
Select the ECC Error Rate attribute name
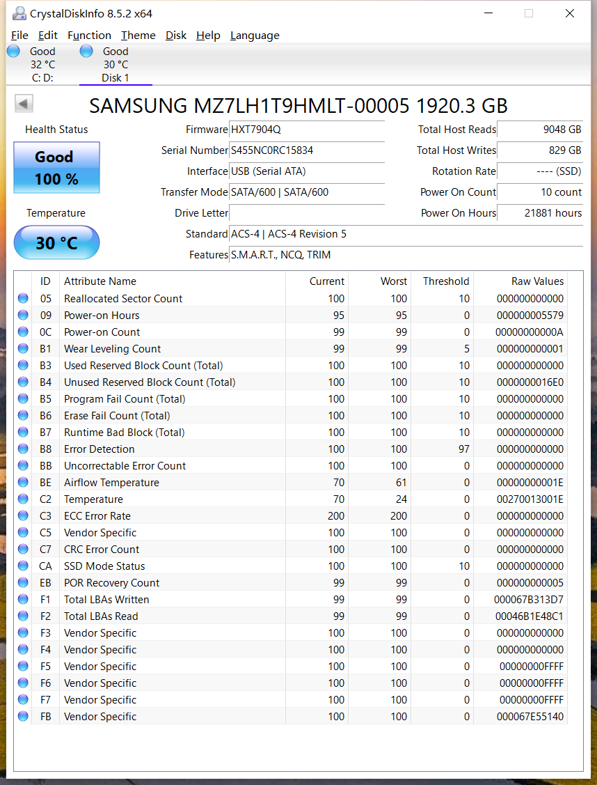point(97,516)
